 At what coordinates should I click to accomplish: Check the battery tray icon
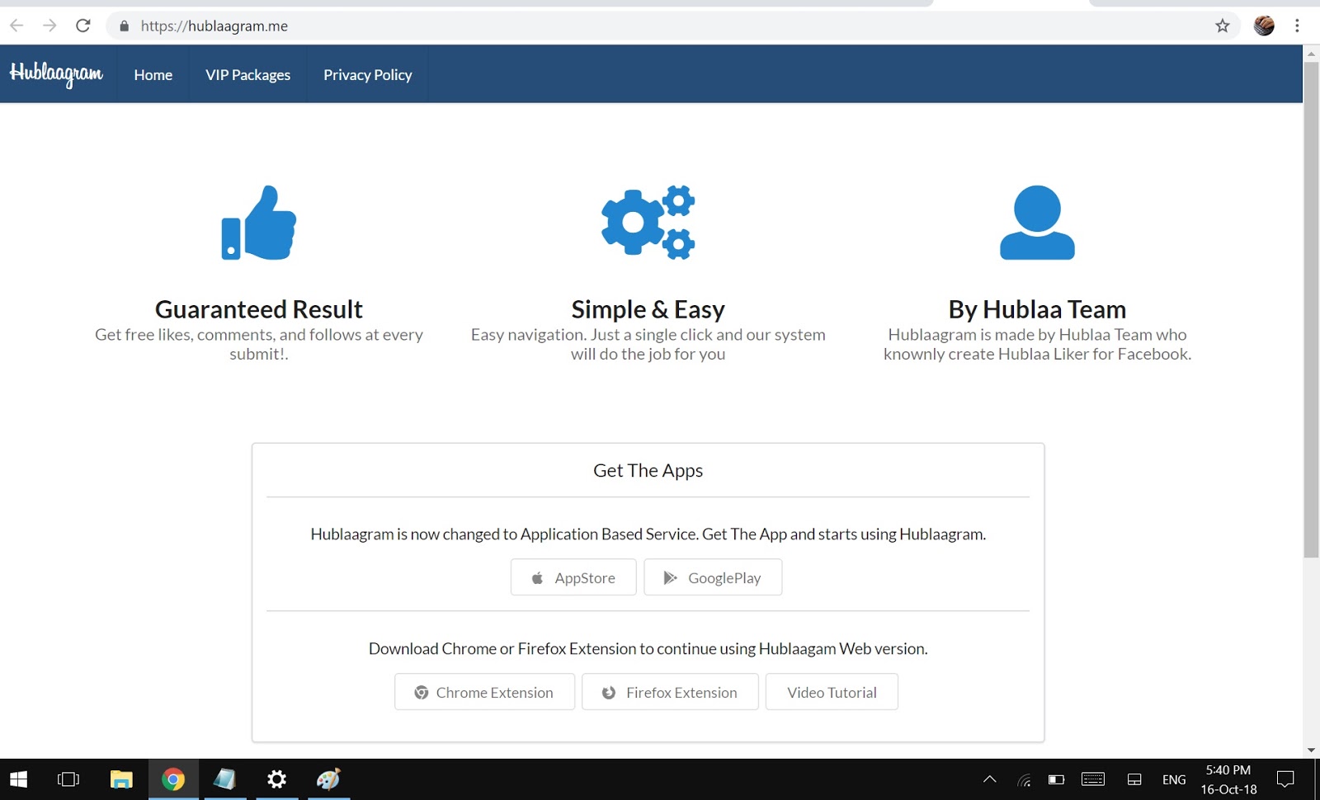[x=1056, y=779]
